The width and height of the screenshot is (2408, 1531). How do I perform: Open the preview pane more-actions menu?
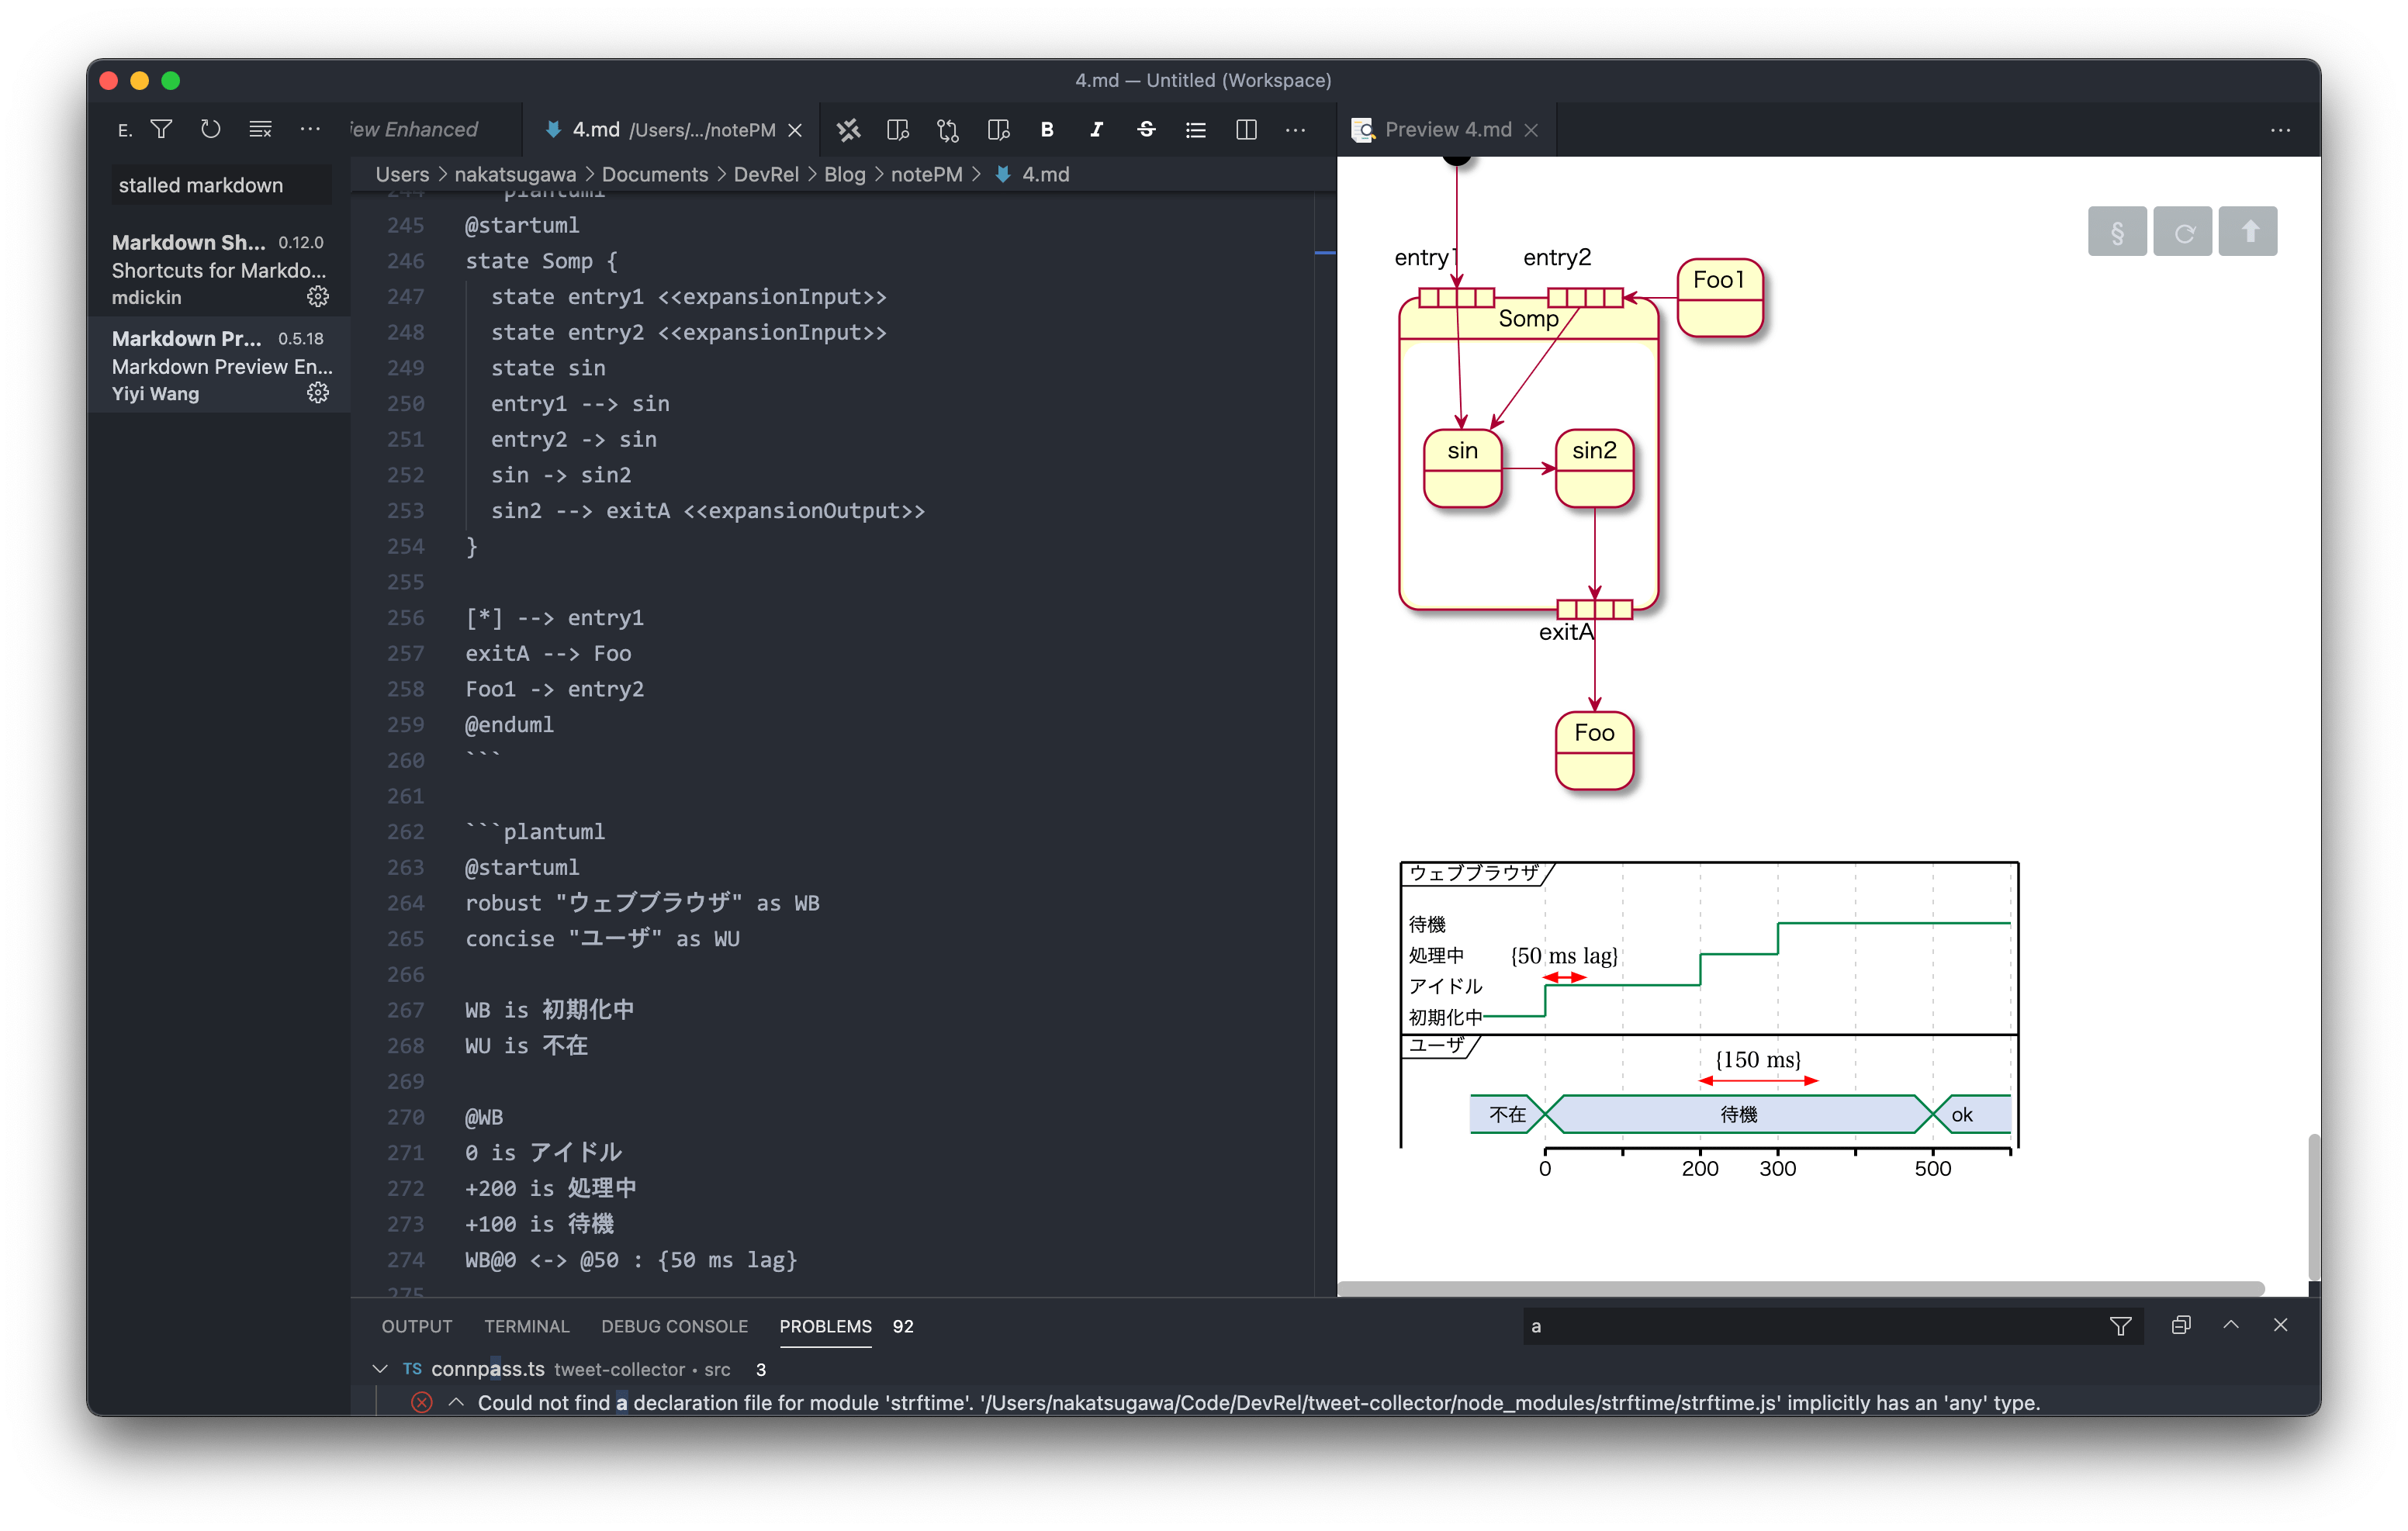2280,130
